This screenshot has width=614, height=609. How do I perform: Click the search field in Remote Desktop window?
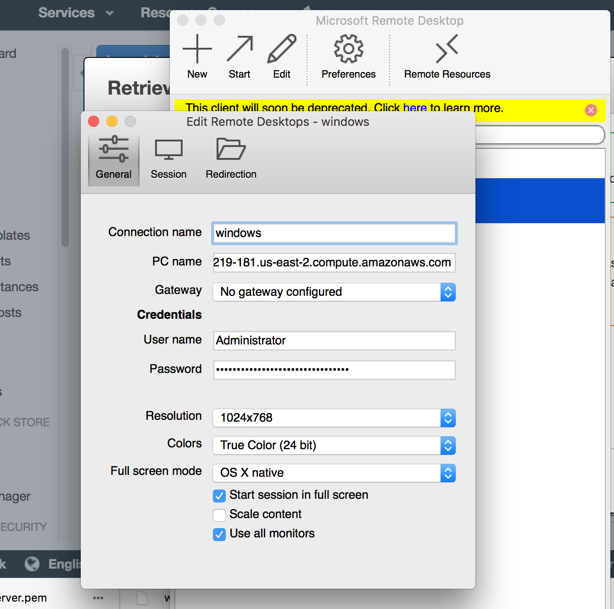(540, 135)
